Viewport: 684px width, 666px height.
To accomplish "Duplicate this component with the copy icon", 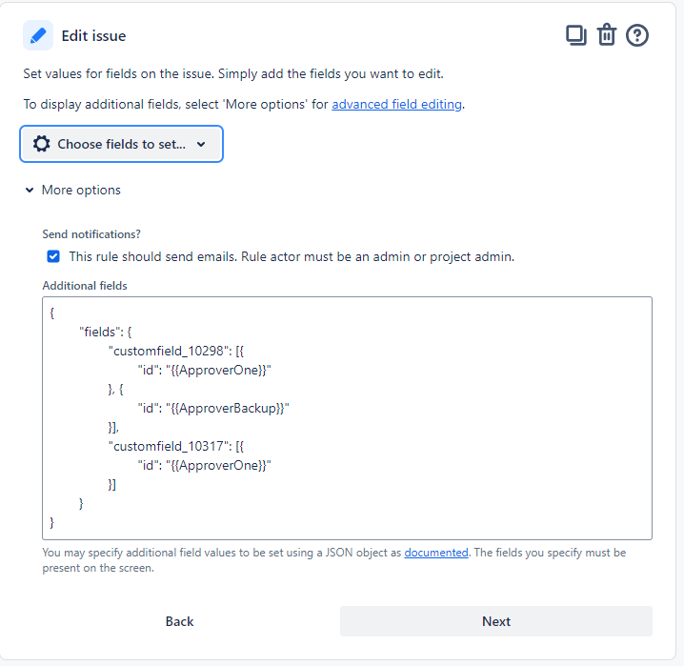I will tap(575, 35).
